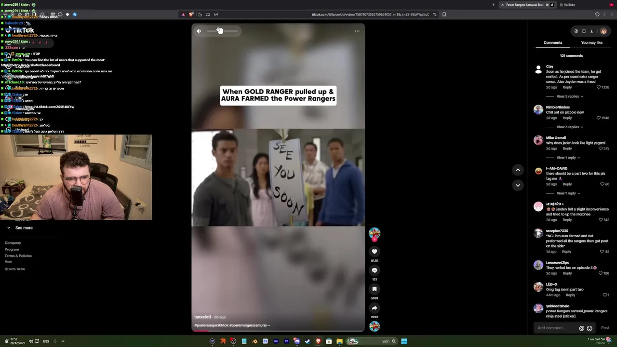This screenshot has height=347, width=617.
Task: Switch to the Comments tab
Action: tap(553, 42)
